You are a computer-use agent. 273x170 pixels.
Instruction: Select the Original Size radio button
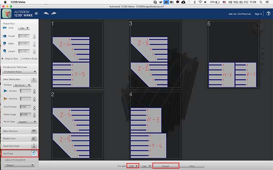[2, 58]
